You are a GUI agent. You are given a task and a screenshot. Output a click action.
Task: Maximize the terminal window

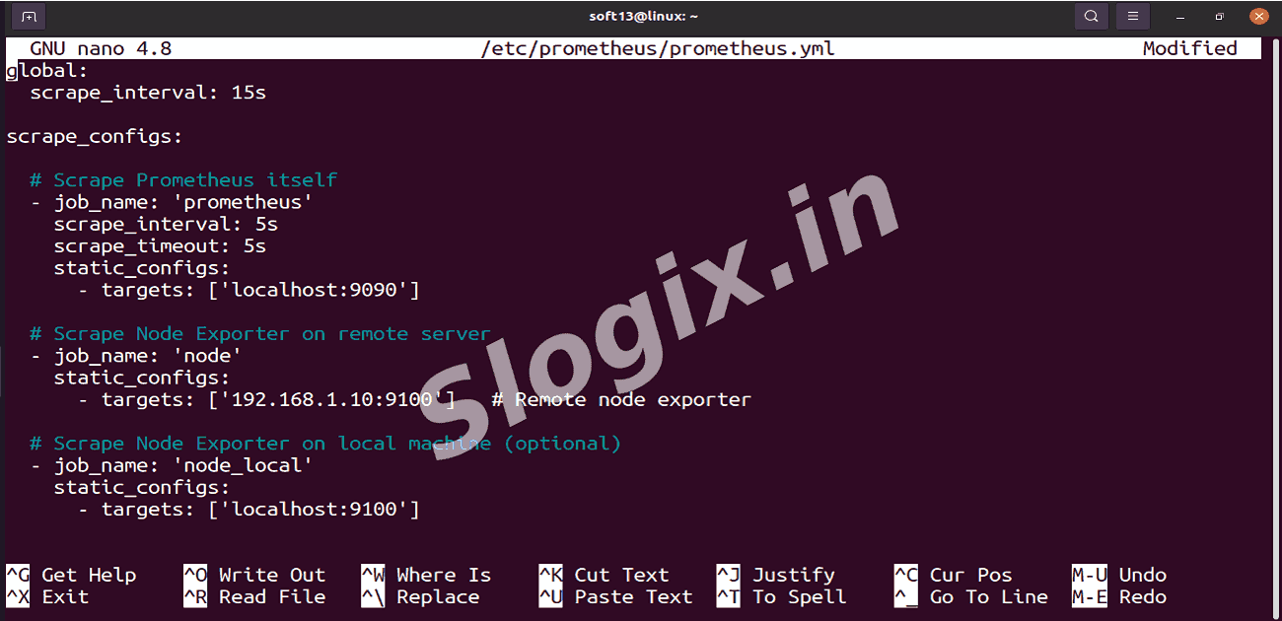click(1220, 17)
